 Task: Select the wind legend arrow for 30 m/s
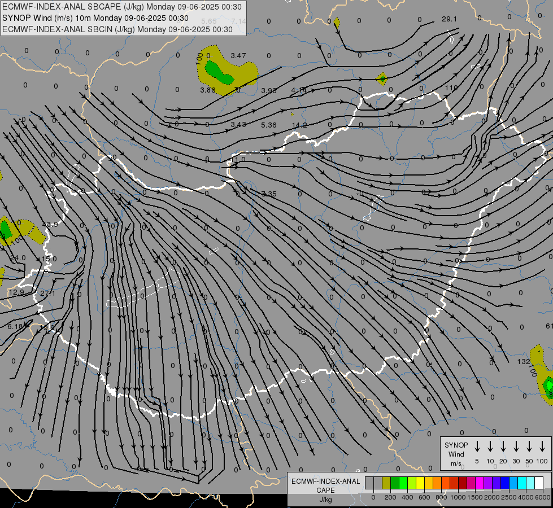516,446
